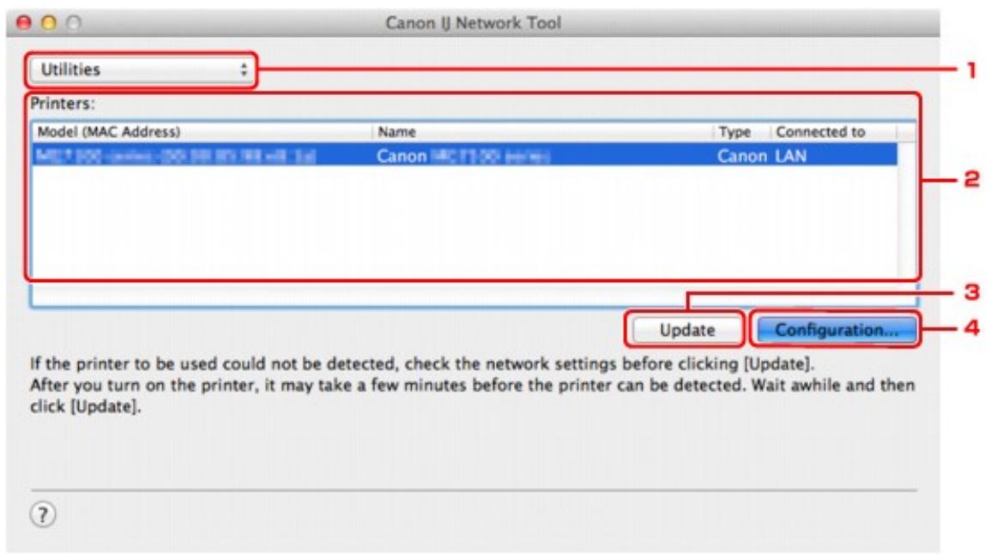
Task: Click the Update button
Action: (686, 330)
